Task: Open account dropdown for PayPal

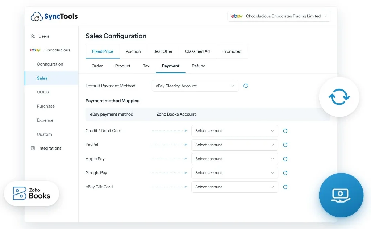Action: coord(234,145)
